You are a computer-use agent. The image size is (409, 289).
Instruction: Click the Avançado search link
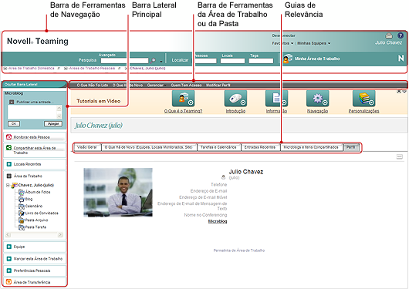[107, 55]
